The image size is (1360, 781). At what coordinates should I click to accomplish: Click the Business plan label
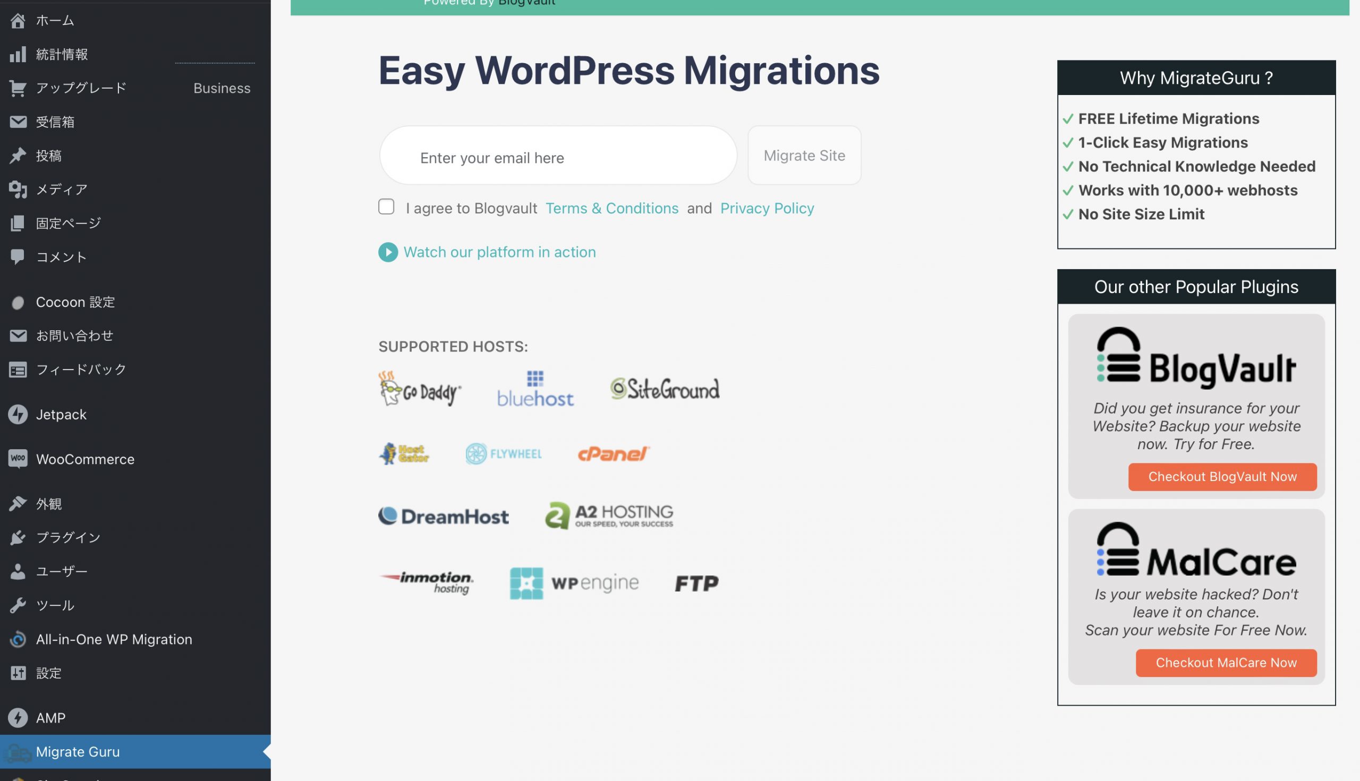[222, 88]
